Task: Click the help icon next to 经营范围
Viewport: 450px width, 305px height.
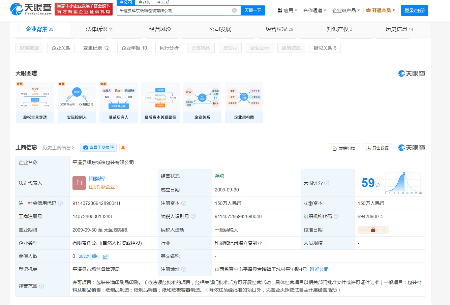Action: pos(41,286)
